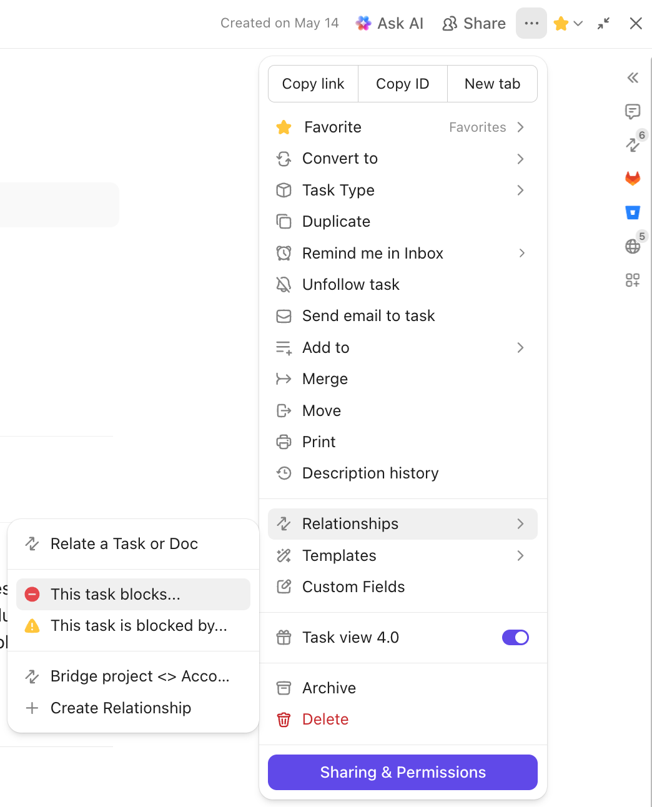This screenshot has height=807, width=652.
Task: Open the Bitbucket integration icon
Action: (x=633, y=212)
